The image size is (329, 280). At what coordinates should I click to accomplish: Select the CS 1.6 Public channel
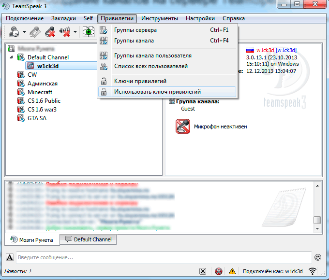tap(44, 101)
